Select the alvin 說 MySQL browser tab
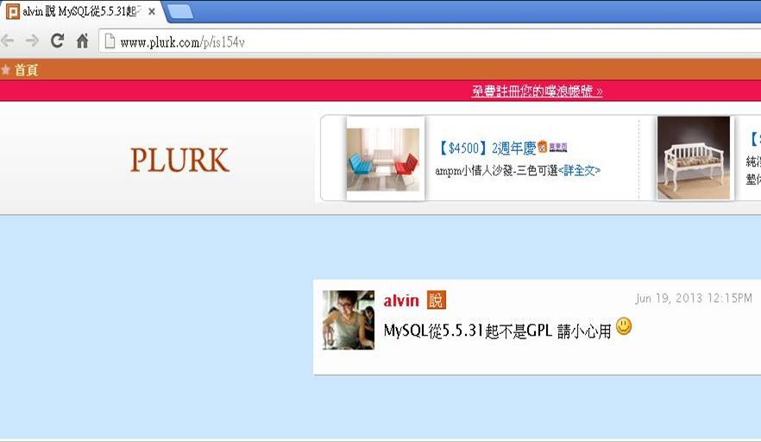761x442 pixels. coord(81,12)
